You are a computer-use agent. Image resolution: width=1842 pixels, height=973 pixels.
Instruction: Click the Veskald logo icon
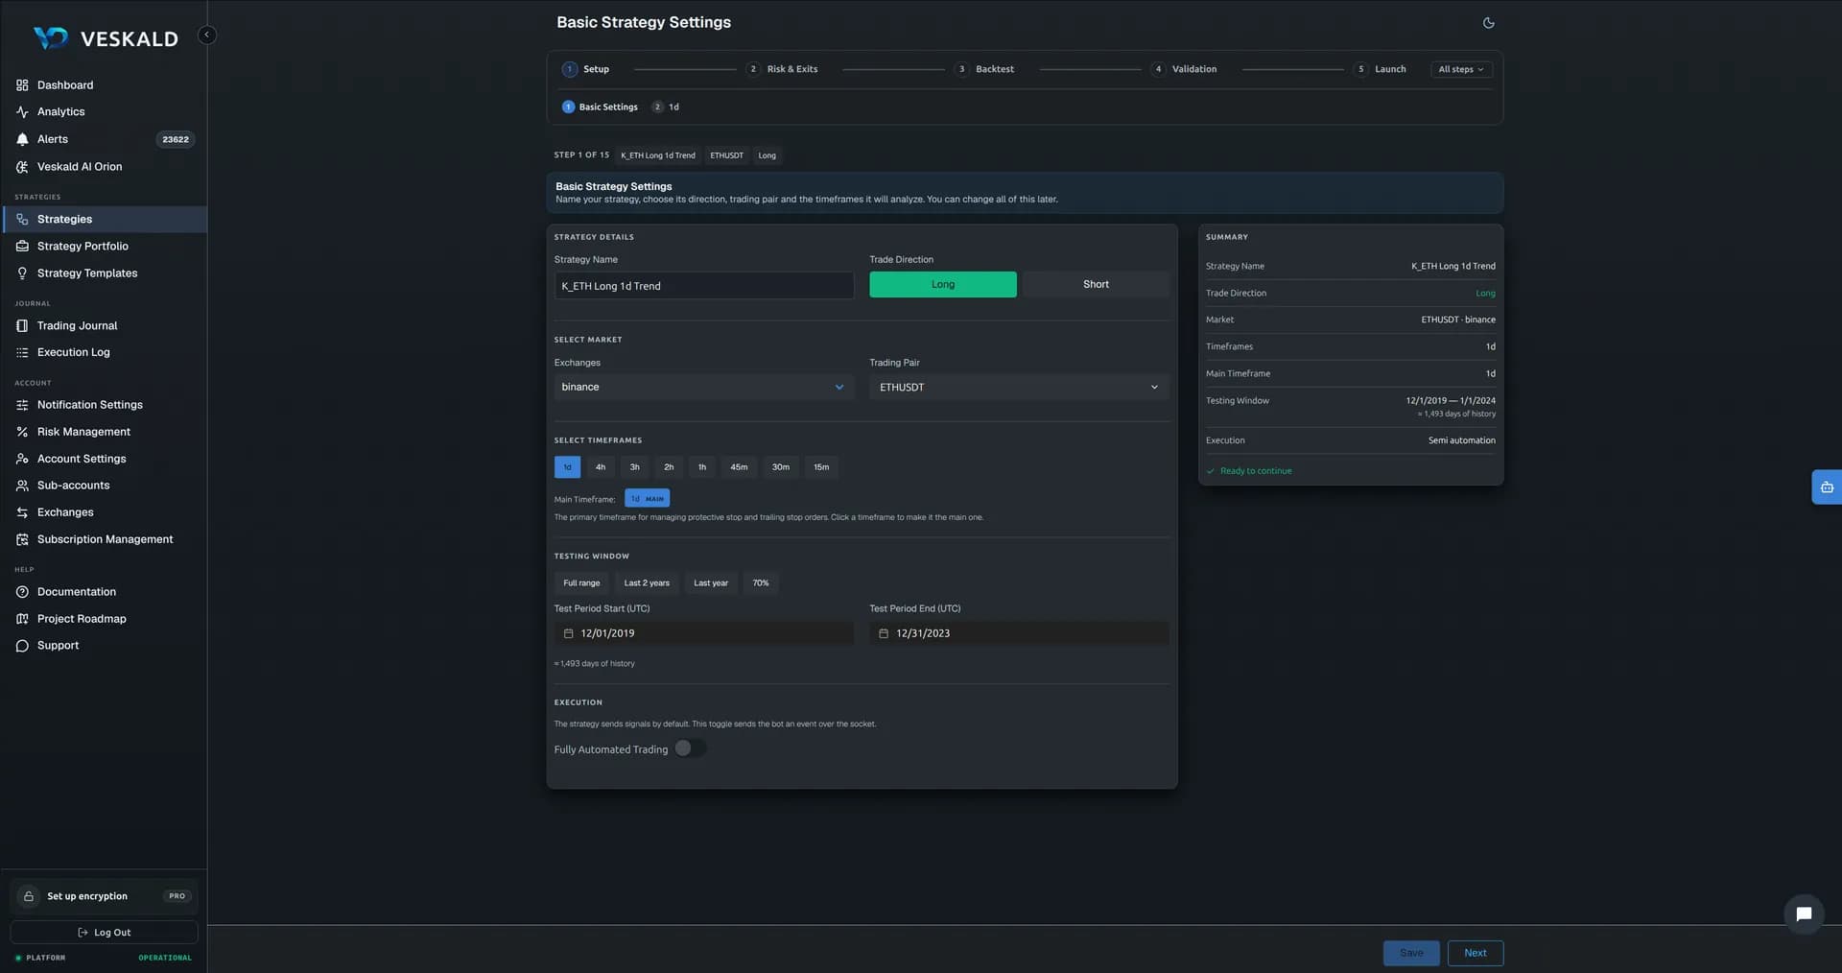[51, 37]
